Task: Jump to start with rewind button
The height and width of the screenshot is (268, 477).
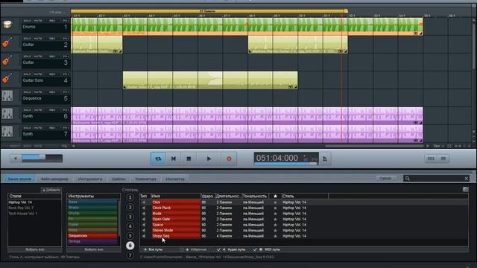Action: pyautogui.click(x=174, y=159)
